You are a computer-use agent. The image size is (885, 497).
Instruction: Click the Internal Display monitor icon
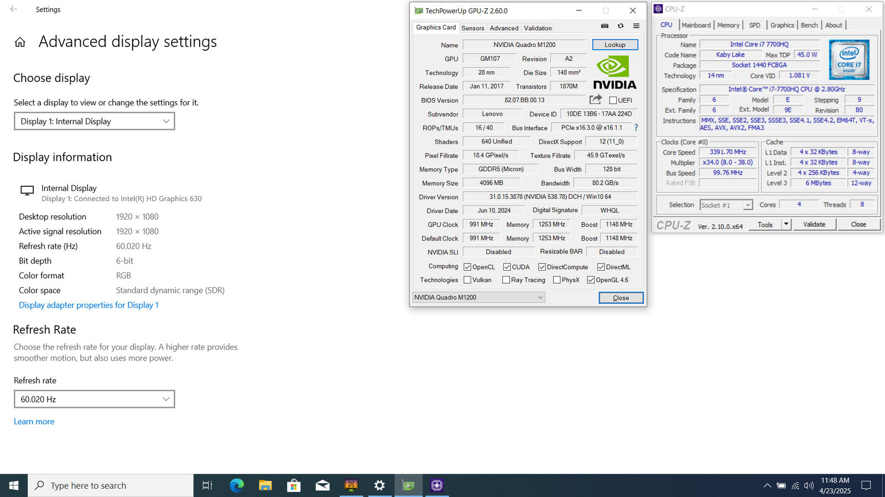coord(27,191)
